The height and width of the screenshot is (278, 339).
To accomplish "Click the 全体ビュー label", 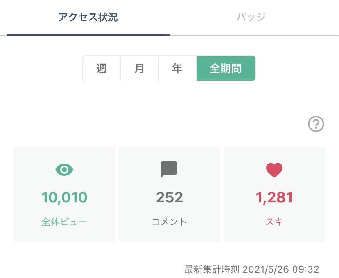I will (64, 222).
